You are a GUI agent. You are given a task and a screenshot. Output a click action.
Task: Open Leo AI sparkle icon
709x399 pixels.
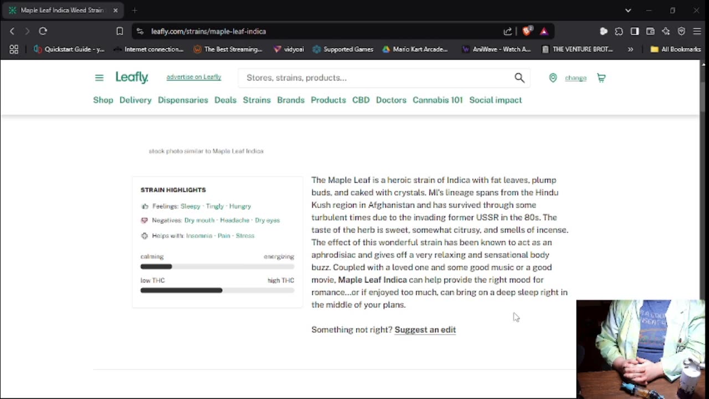pyautogui.click(x=666, y=31)
